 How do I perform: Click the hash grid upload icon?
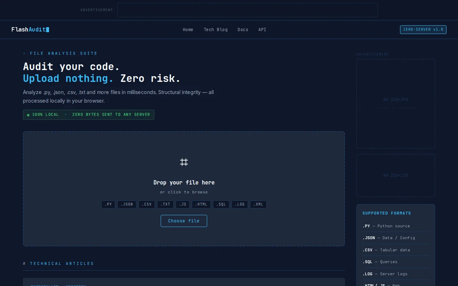(184, 162)
